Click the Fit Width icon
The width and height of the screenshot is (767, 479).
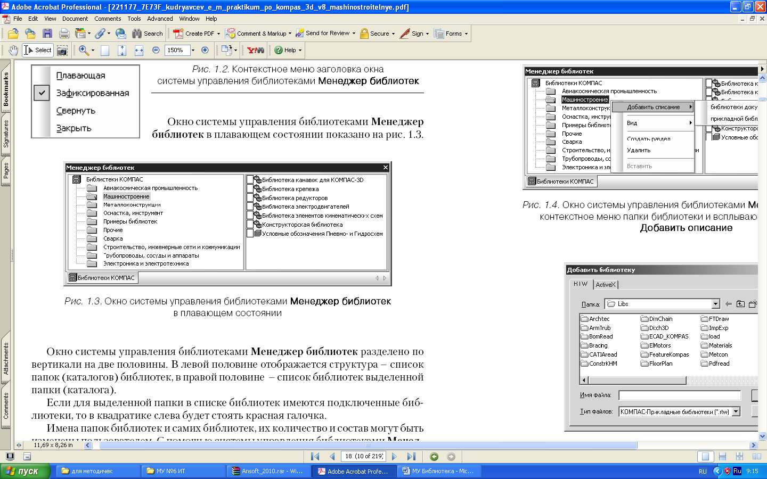coord(139,50)
